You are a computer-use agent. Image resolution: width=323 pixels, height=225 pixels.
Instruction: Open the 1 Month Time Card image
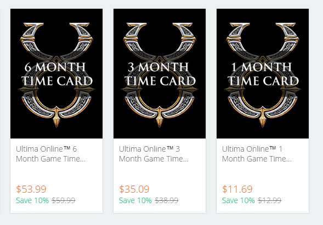pyautogui.click(x=263, y=73)
